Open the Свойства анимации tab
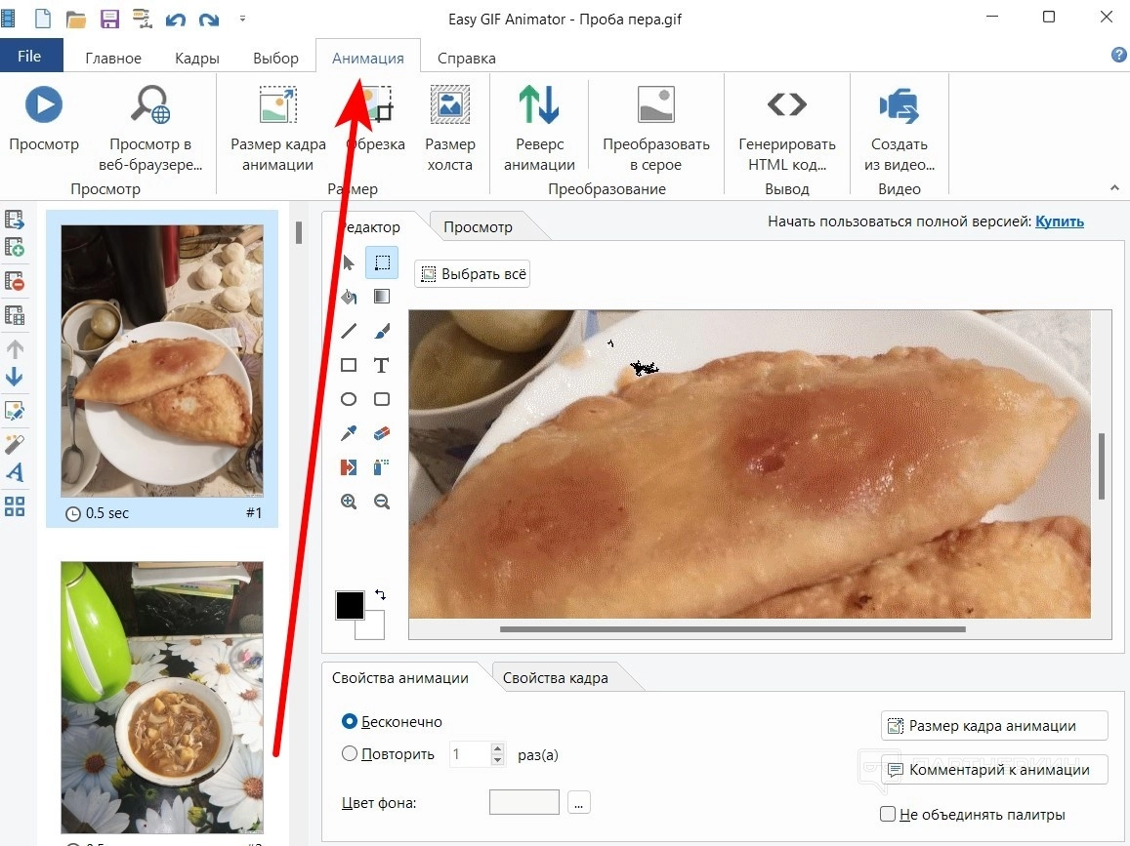The height and width of the screenshot is (846, 1130). pos(400,677)
